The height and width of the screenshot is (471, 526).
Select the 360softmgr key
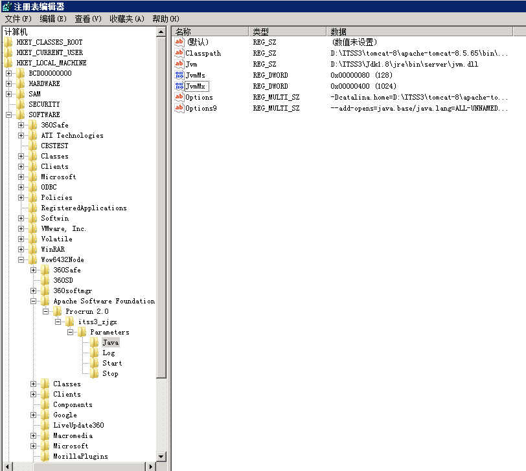[73, 290]
